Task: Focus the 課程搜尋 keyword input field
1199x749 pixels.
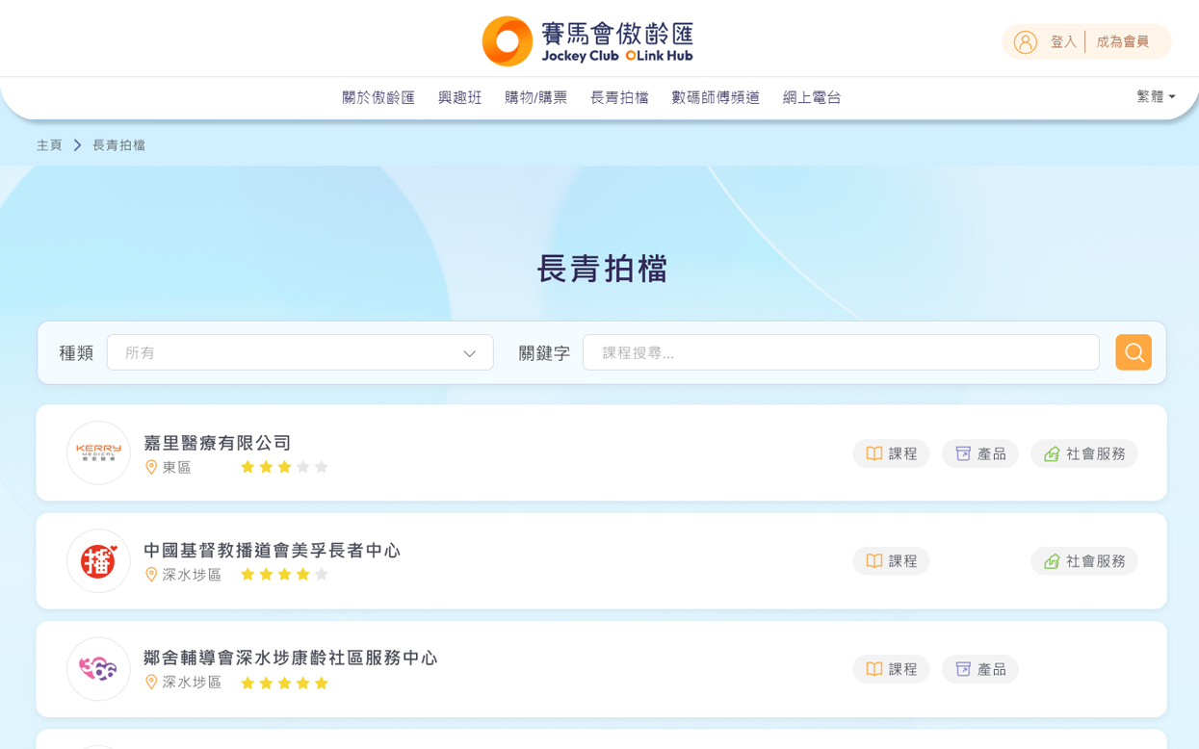Action: pyautogui.click(x=841, y=352)
